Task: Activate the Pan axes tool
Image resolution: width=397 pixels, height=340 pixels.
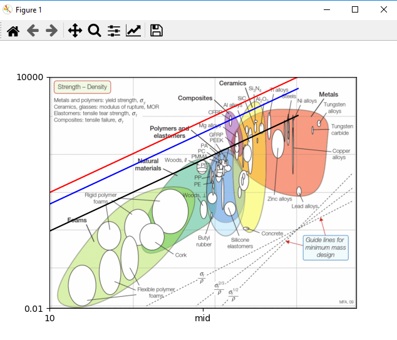Action: [75, 31]
